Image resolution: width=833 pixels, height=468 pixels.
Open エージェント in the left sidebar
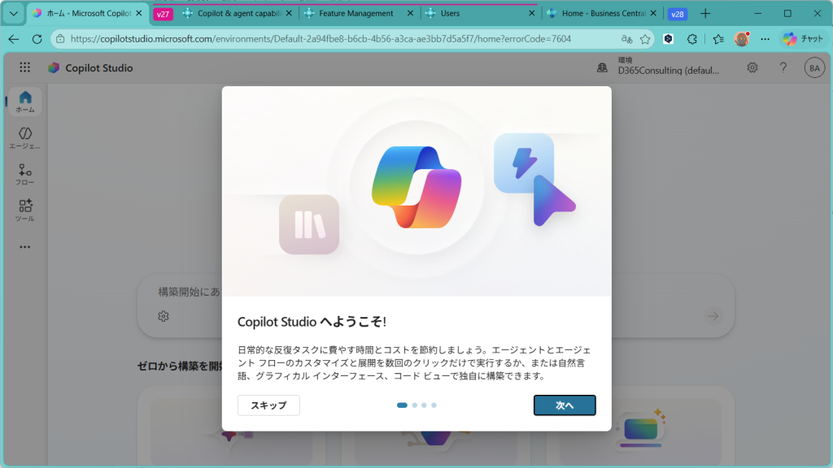[x=25, y=137]
